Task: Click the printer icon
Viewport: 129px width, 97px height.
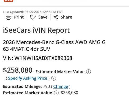Action: (8, 17)
